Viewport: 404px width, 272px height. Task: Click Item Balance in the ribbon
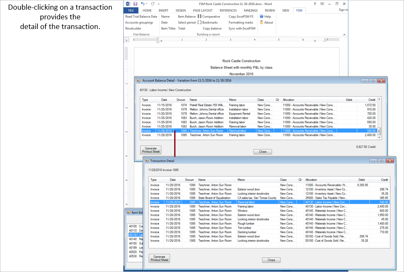pos(187,16)
